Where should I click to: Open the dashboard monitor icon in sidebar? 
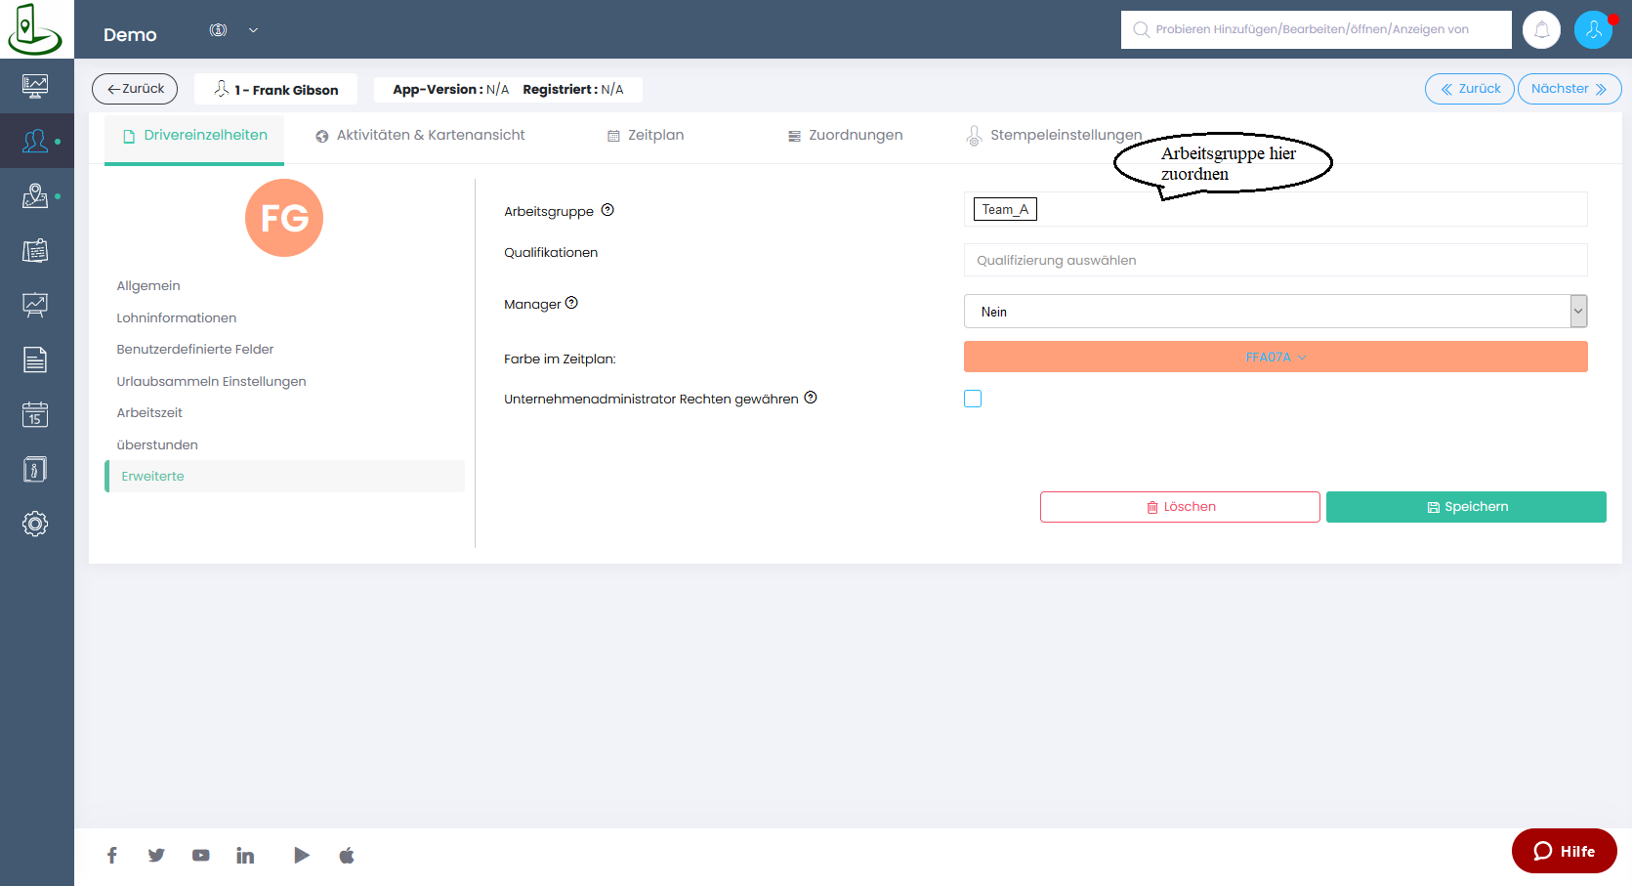point(35,86)
